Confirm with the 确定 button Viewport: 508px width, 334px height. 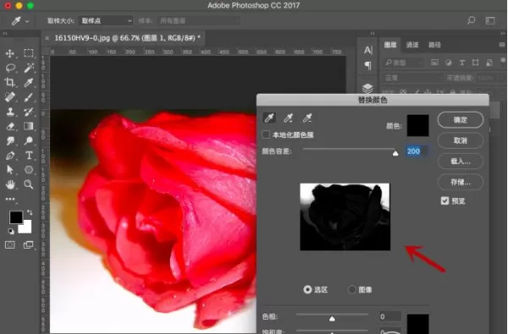tap(460, 120)
